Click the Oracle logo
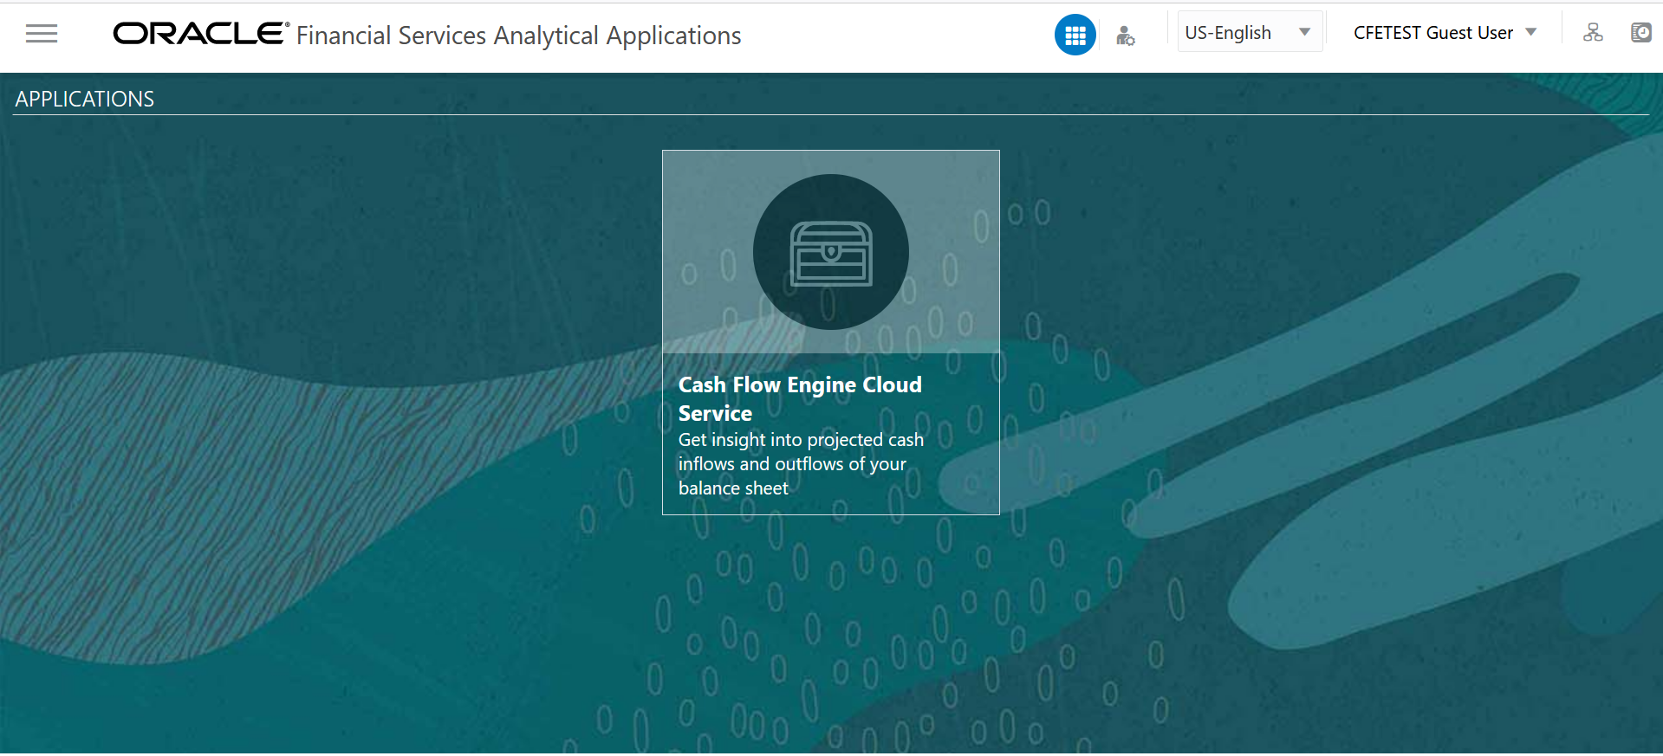 pyautogui.click(x=201, y=34)
